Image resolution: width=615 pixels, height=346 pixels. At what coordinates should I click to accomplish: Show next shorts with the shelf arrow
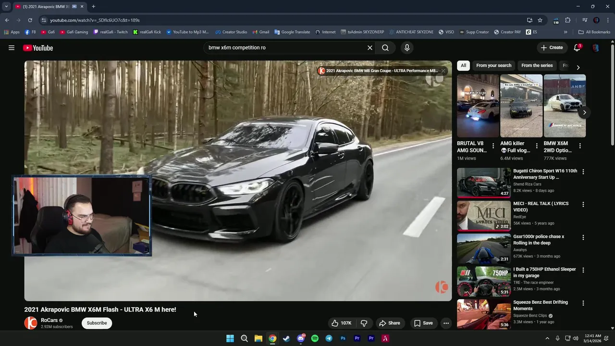pos(584,112)
